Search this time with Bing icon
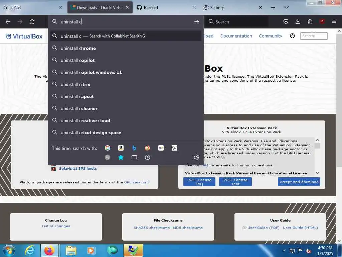342x257 pixels. pyautogui.click(x=134, y=148)
